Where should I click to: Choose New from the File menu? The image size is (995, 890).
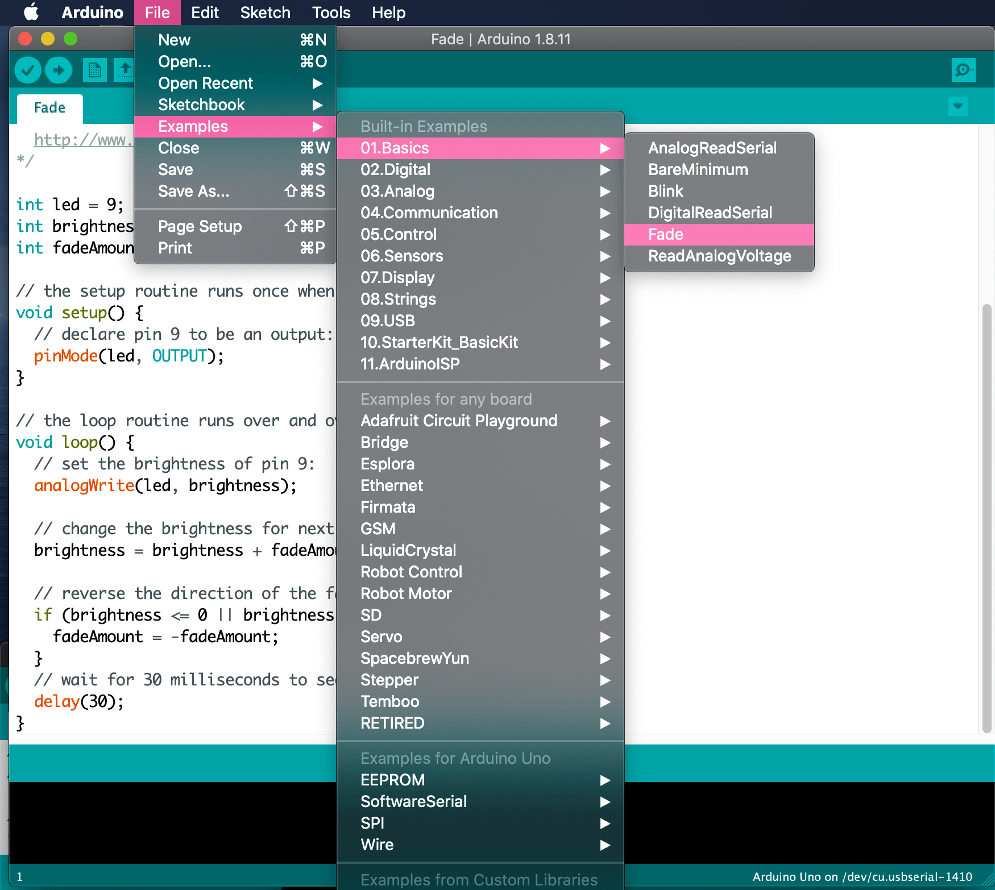(235, 40)
